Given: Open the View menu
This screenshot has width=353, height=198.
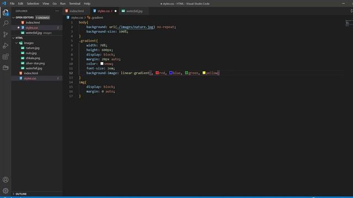Looking at the screenshot, I should pyautogui.click(x=46, y=4).
